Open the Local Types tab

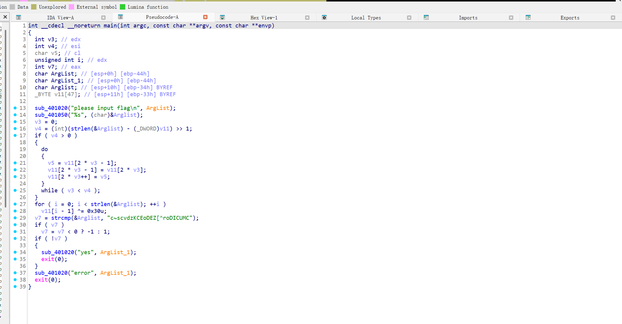tap(366, 18)
